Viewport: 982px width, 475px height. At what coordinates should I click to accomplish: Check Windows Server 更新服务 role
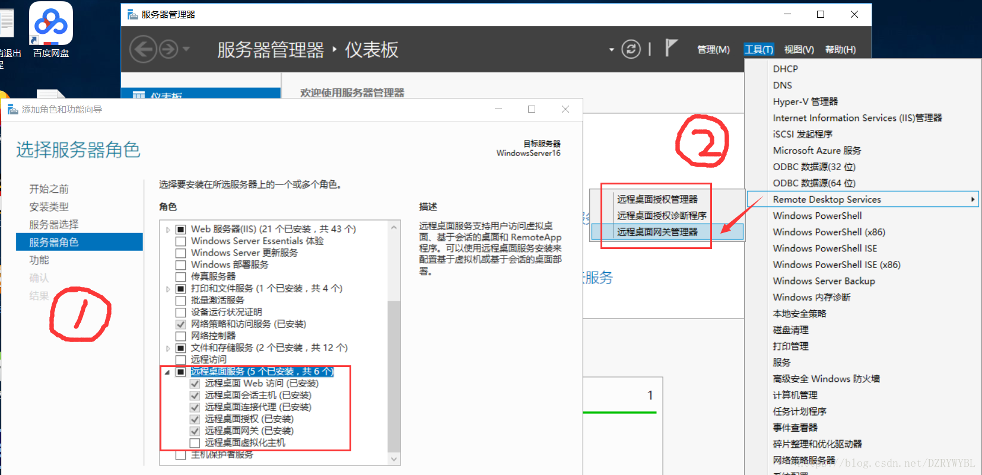click(181, 253)
